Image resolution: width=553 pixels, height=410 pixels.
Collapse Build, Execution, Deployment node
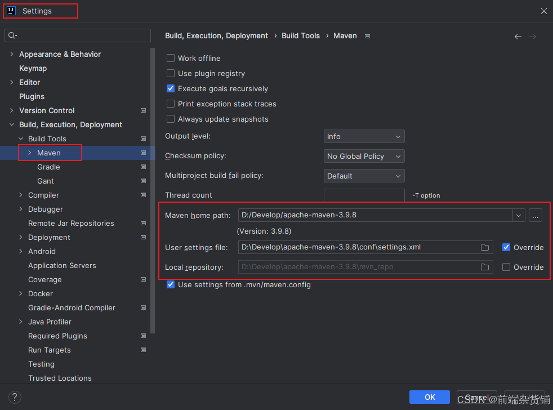tap(12, 124)
